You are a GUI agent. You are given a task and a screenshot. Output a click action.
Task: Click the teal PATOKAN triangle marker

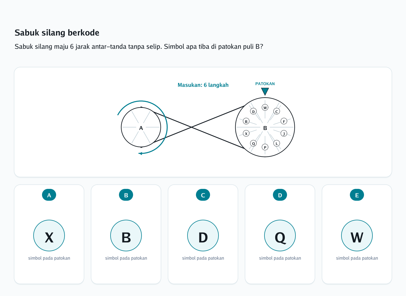pyautogui.click(x=265, y=91)
